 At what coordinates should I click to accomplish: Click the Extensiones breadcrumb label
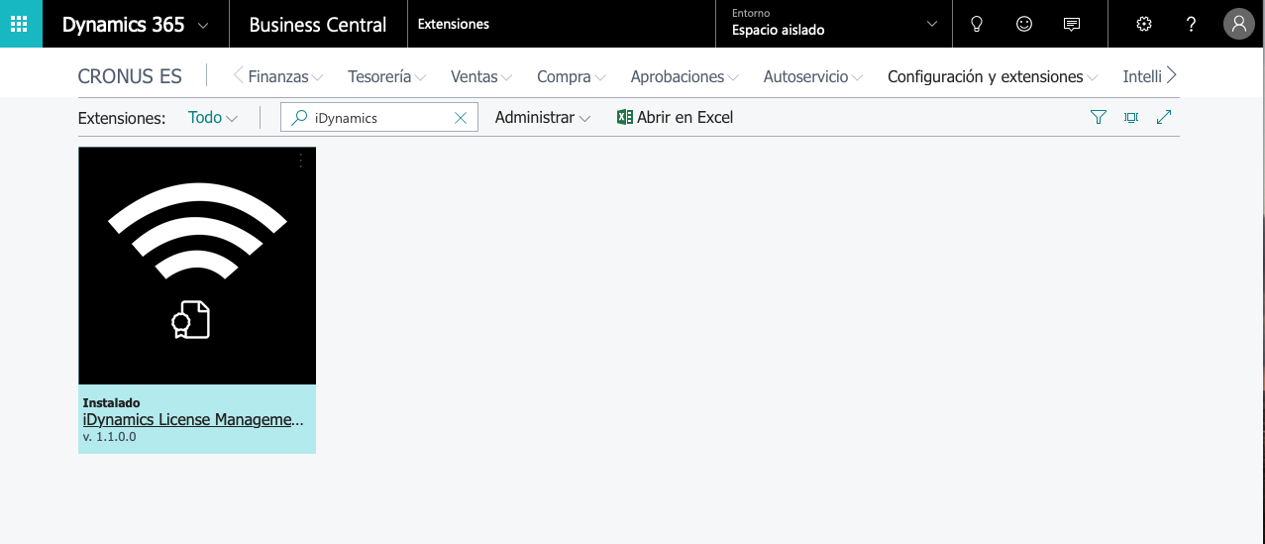[454, 24]
